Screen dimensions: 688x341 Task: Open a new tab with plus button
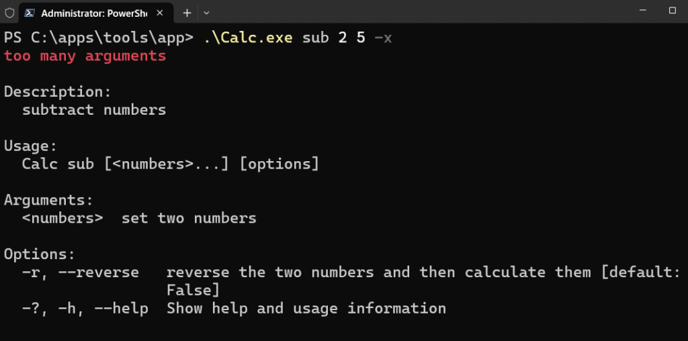[187, 13]
